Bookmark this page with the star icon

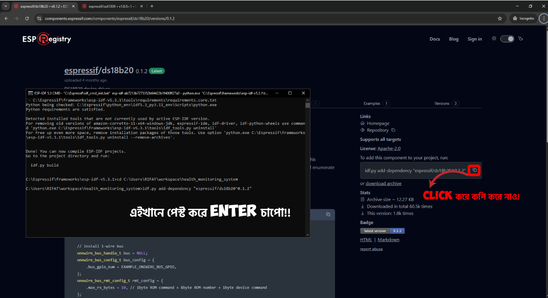pyautogui.click(x=500, y=18)
